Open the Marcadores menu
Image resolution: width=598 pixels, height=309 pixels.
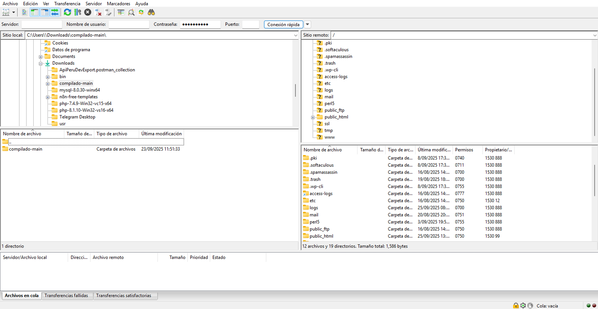[x=119, y=4]
